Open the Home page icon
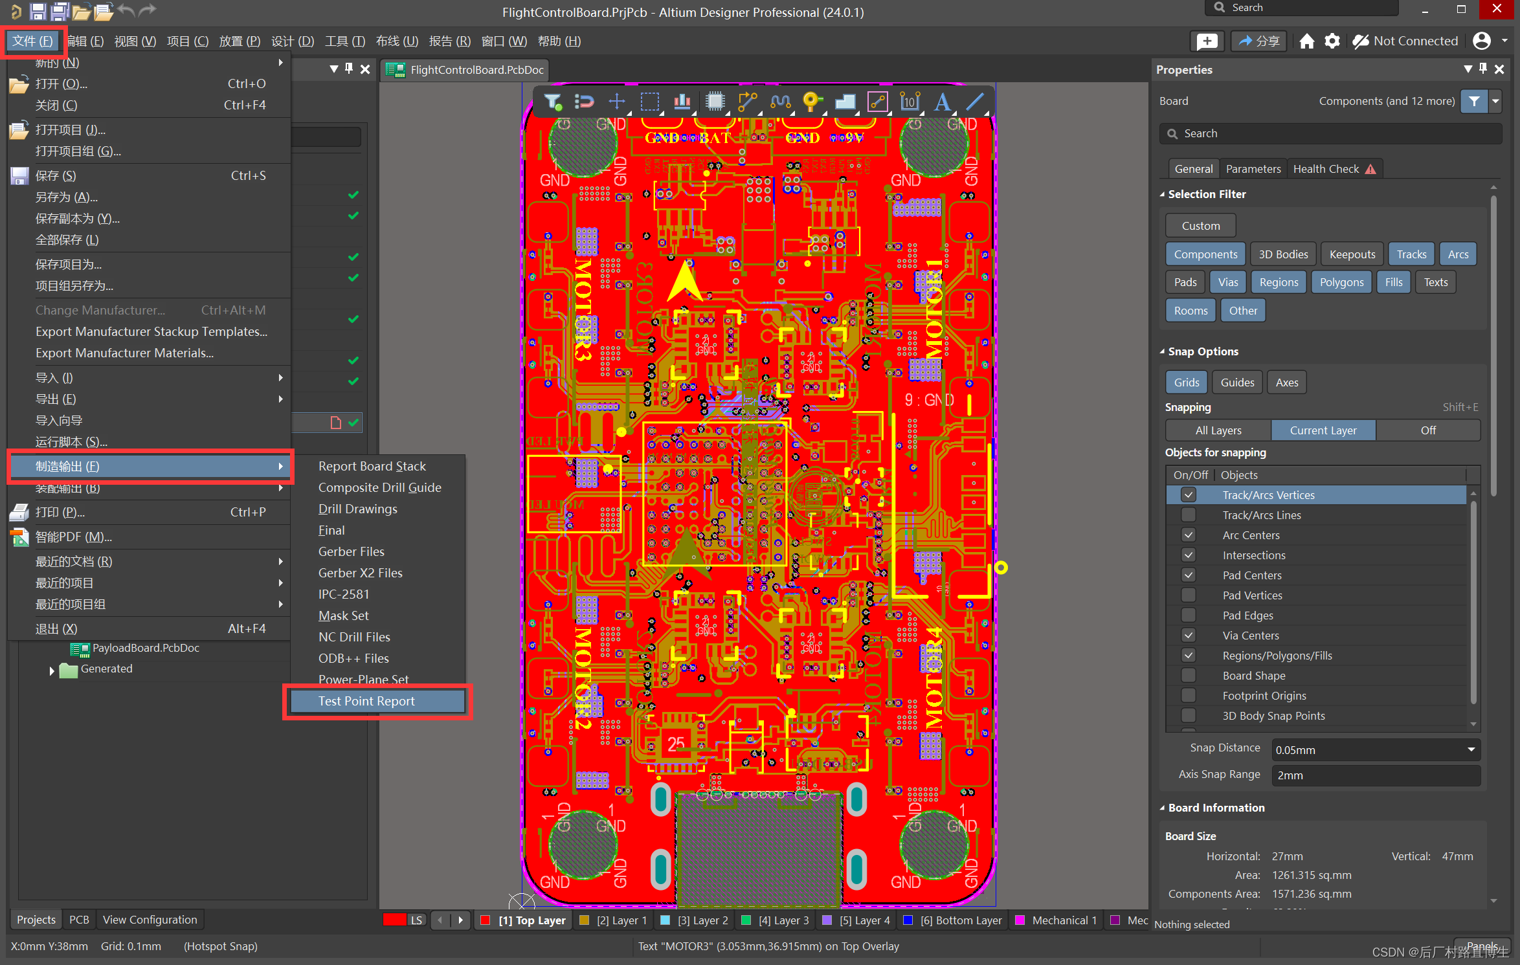 pos(1307,41)
